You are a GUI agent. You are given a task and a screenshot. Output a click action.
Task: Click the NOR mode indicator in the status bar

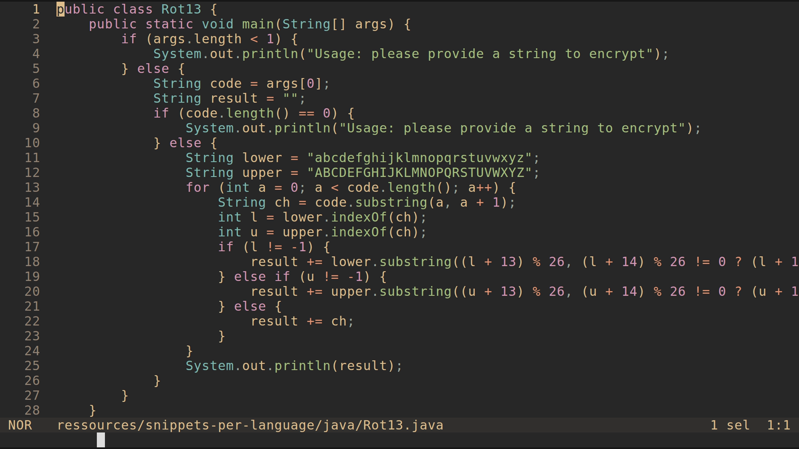point(20,425)
